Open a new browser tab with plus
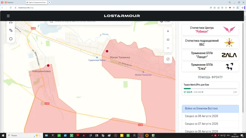This screenshot has height=138, width=246. (50, 2)
